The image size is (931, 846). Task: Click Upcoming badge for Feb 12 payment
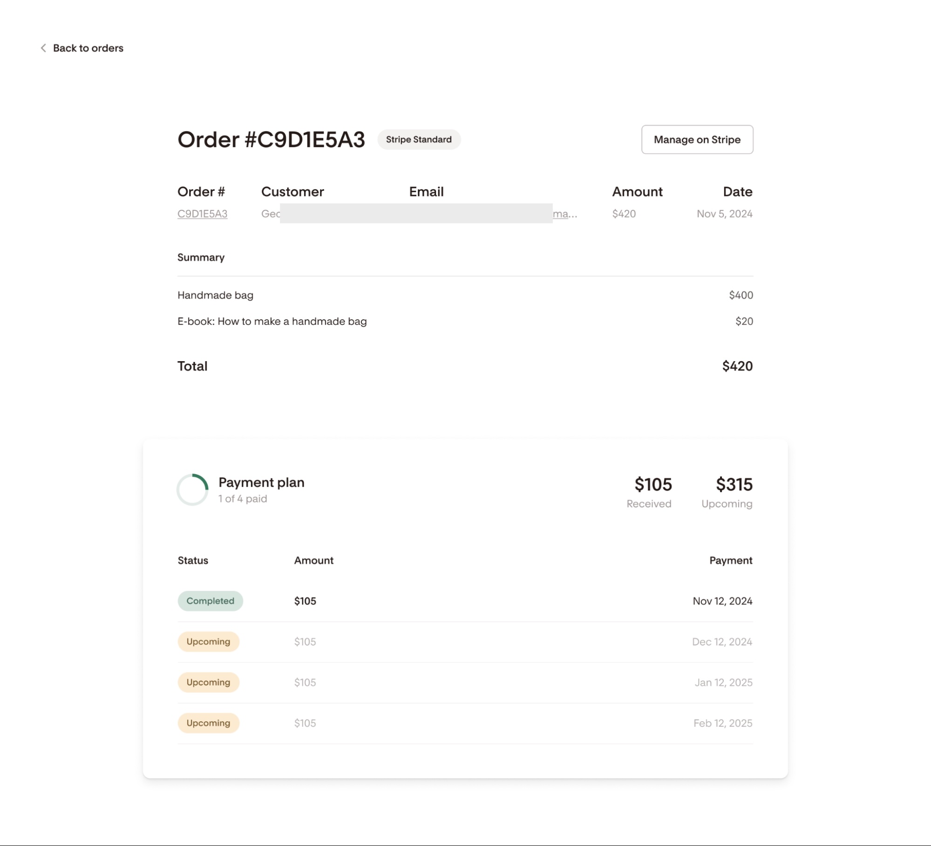pos(208,723)
